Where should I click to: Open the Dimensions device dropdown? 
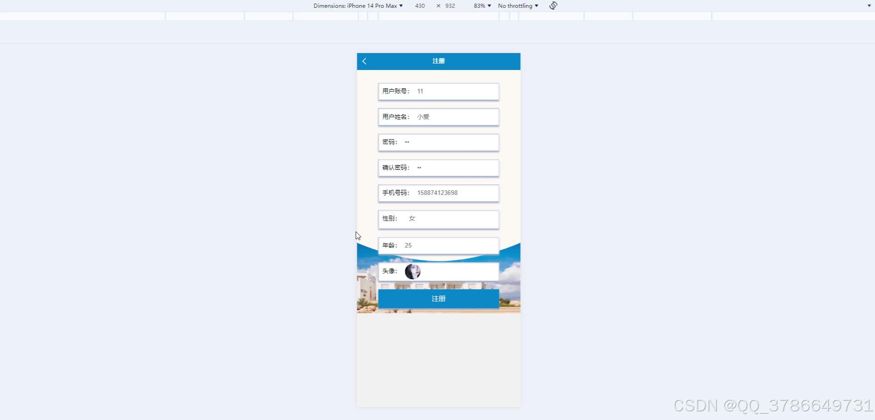(358, 5)
